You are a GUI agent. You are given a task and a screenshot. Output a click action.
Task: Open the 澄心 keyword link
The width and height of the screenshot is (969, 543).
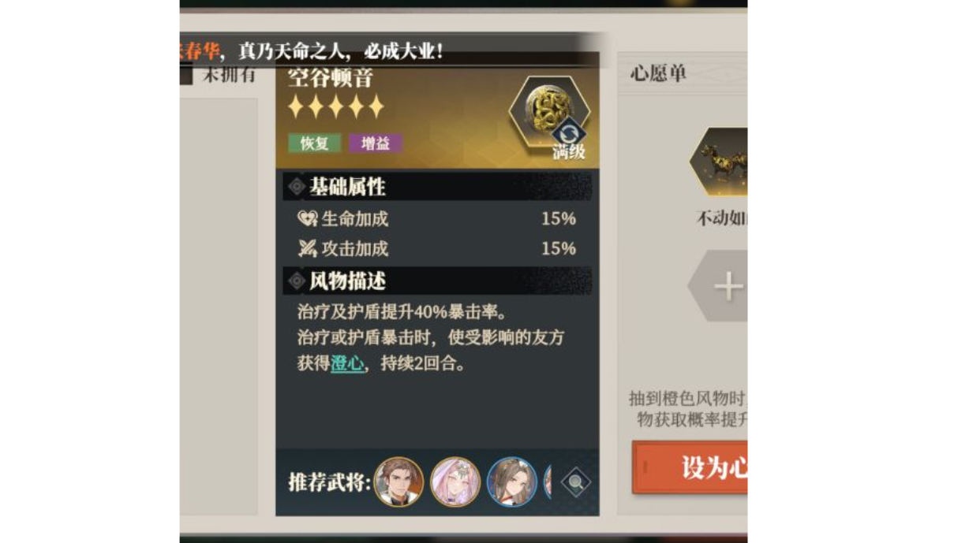347,364
